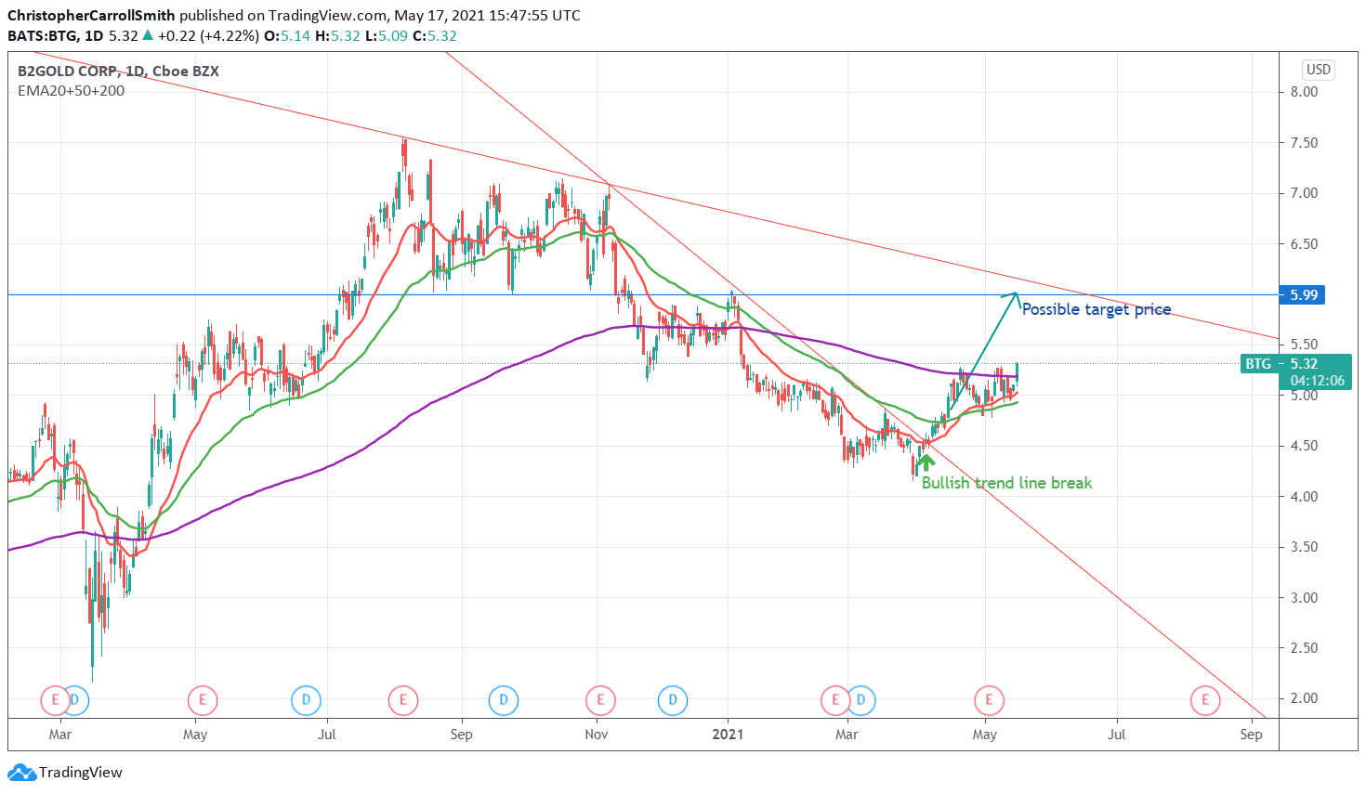The image size is (1366, 794).
Task: Select the upcoming August 2021 earnings E marker
Action: tap(1205, 699)
